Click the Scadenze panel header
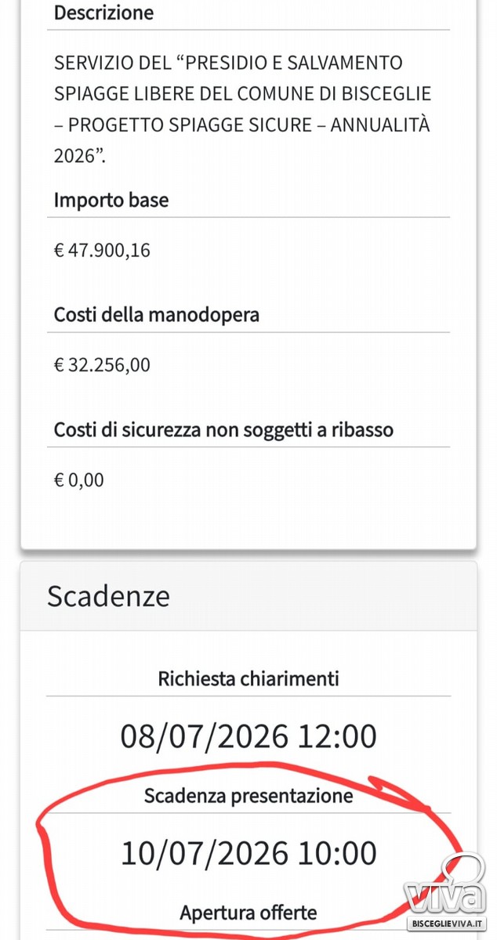This screenshot has width=497, height=940. point(248,596)
